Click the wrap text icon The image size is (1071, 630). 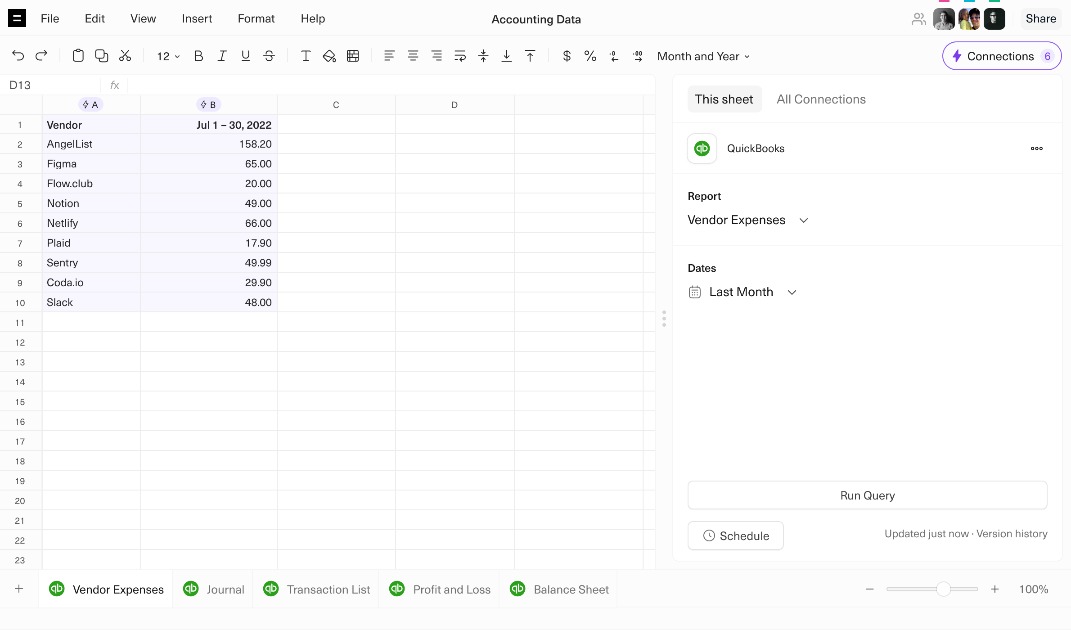pyautogui.click(x=460, y=56)
